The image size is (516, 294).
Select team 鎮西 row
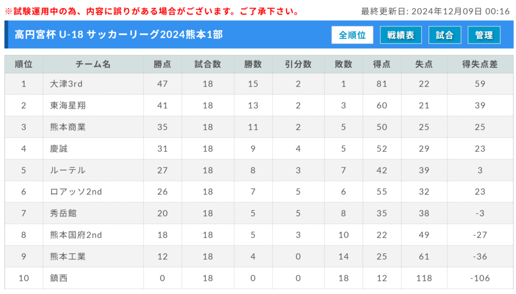click(x=259, y=278)
